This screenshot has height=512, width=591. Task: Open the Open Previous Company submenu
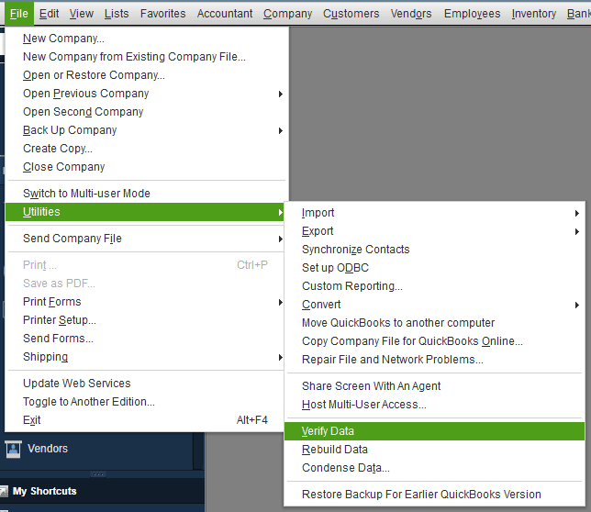(x=281, y=94)
